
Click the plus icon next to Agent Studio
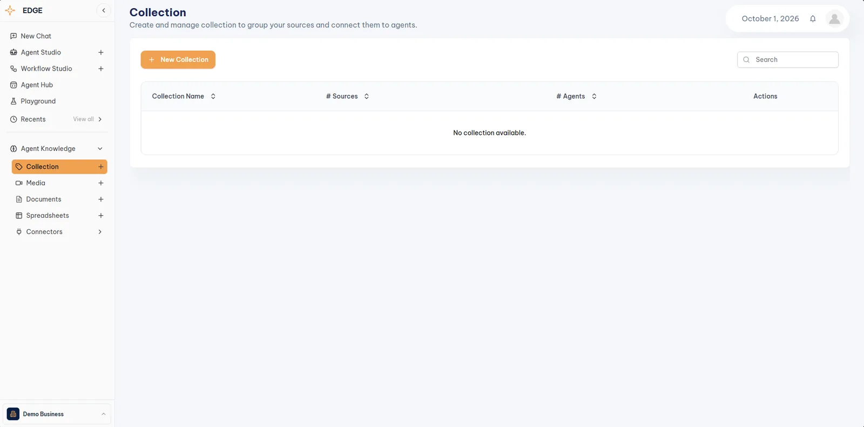point(101,52)
